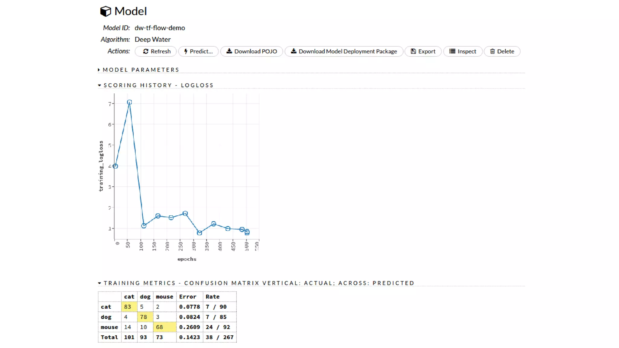Click the first data point at epoch 0

[x=115, y=166]
